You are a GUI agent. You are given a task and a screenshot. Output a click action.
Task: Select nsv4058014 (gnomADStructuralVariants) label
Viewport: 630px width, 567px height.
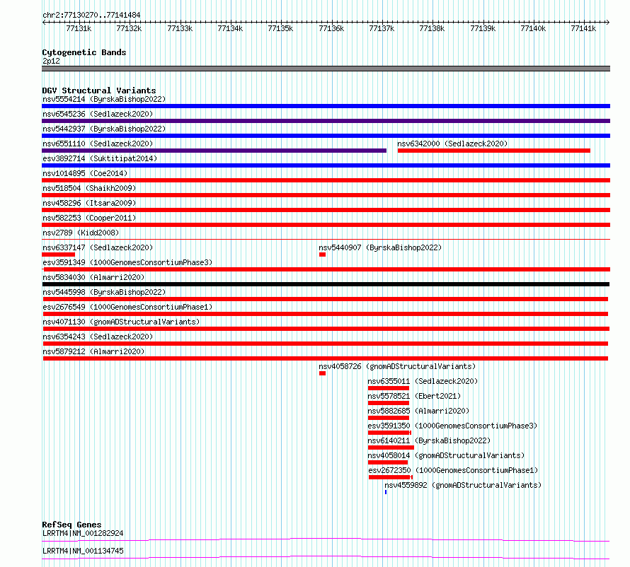[446, 455]
